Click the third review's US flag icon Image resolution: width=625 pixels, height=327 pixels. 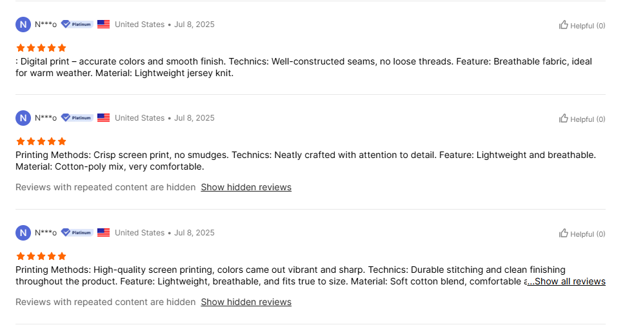[104, 233]
